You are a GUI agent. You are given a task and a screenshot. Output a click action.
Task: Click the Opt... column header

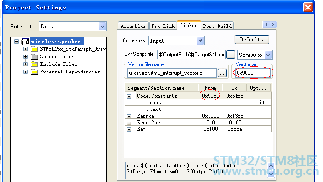click(258, 88)
